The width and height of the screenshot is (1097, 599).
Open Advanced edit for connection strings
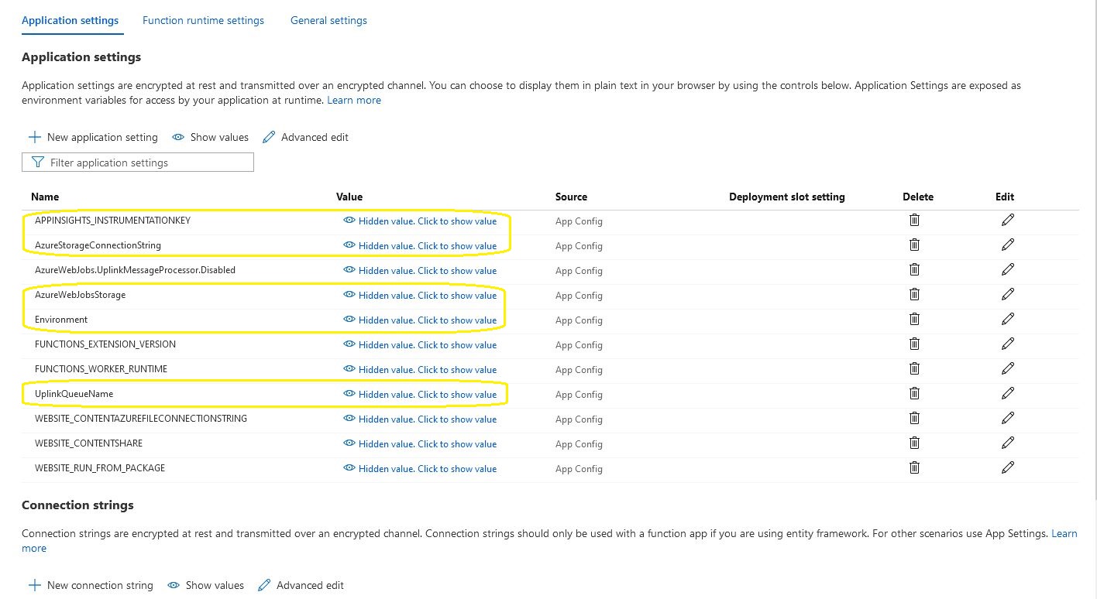[x=308, y=585]
